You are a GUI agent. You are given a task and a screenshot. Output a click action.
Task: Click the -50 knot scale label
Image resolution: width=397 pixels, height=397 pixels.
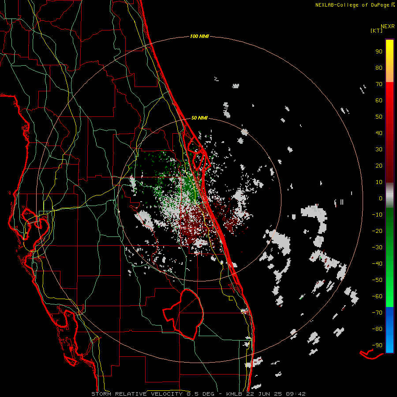pos(377,280)
